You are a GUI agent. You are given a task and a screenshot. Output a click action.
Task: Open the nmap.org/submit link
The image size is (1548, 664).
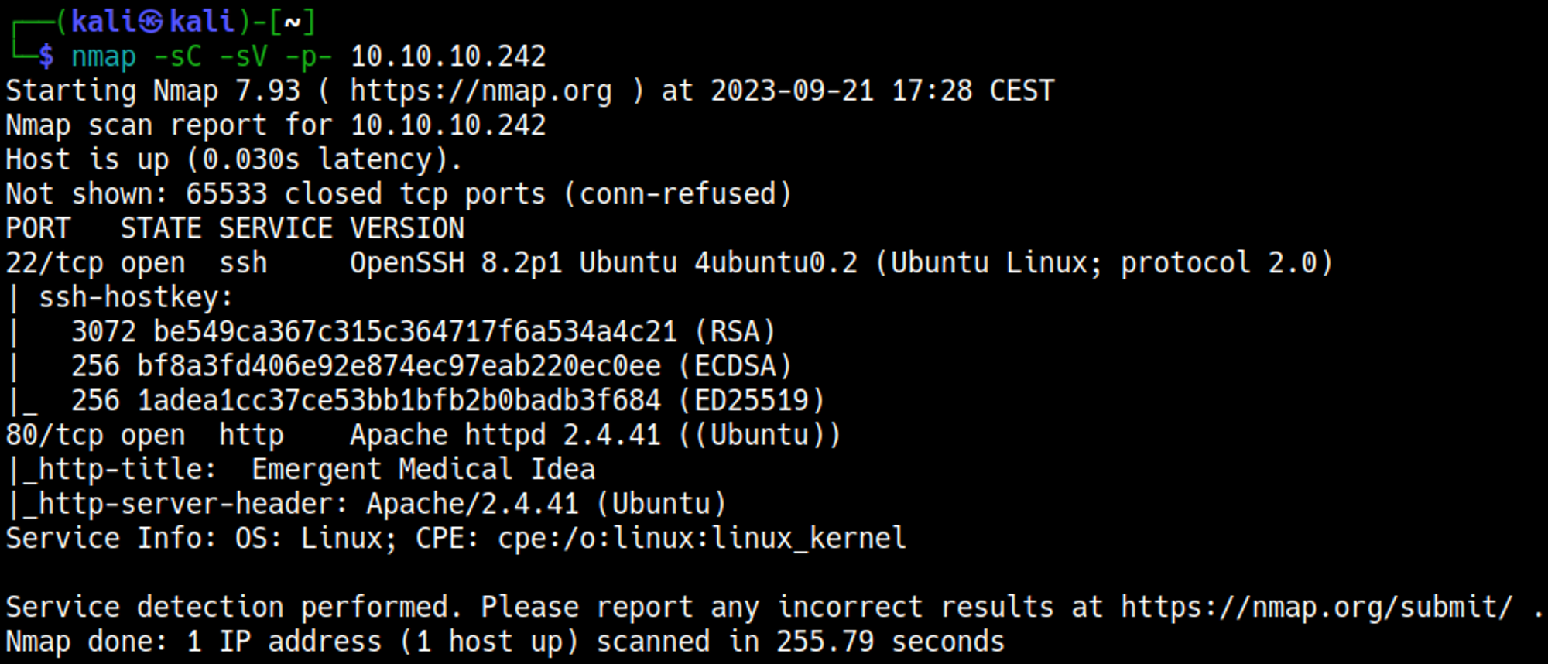1316,608
